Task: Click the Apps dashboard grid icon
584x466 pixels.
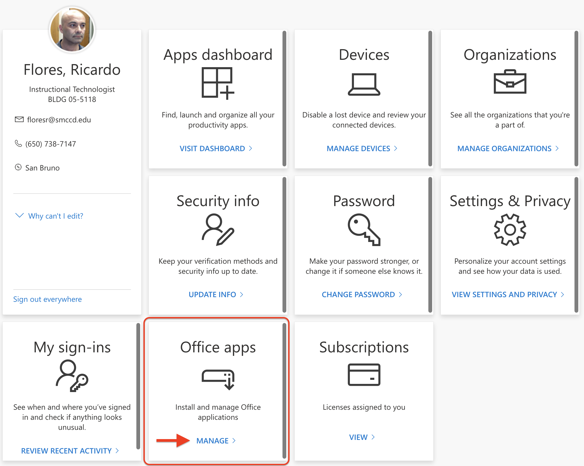Action: pos(218,83)
